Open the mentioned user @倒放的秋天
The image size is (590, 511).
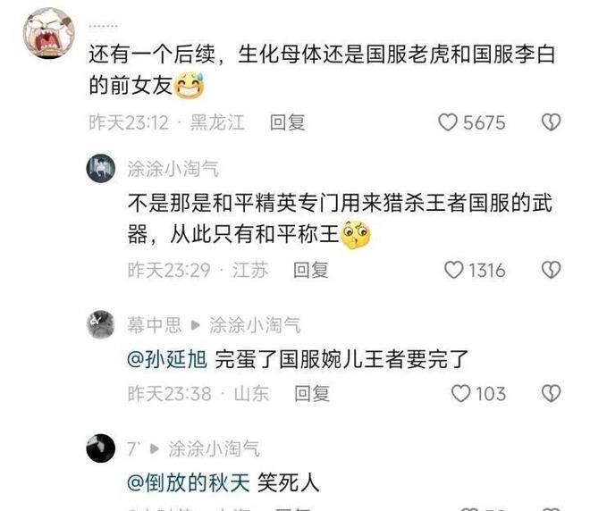tap(189, 482)
